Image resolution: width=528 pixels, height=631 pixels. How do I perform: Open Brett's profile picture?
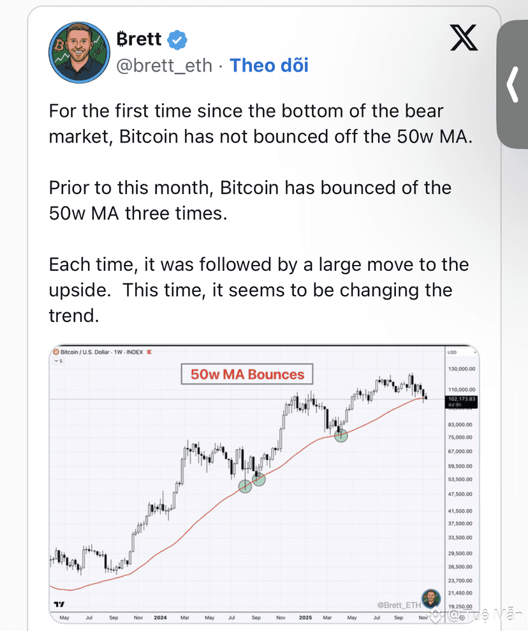[x=79, y=52]
